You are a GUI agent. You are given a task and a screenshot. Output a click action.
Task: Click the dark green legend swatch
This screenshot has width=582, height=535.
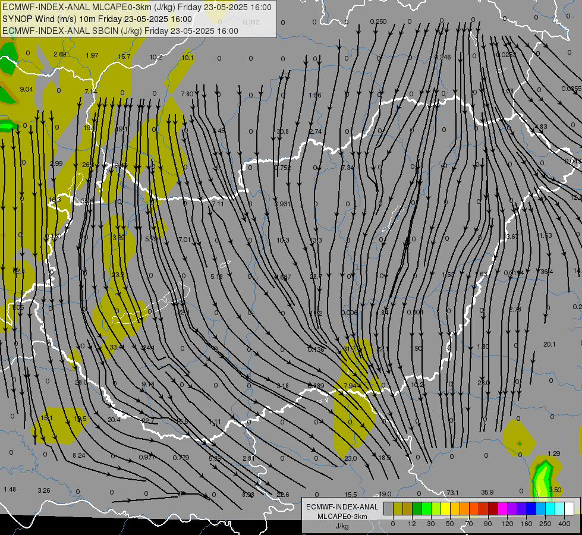pos(417,508)
